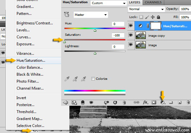191x133 pixels.
Task: Click the Lightness value input field
Action: (118, 47)
